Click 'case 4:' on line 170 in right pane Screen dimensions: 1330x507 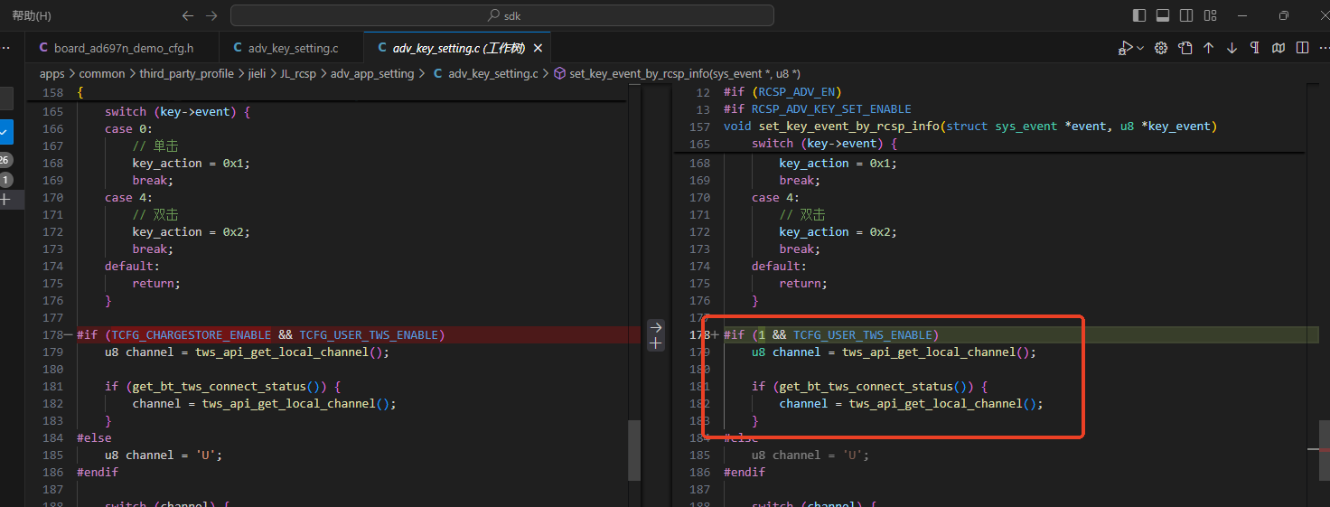(776, 197)
